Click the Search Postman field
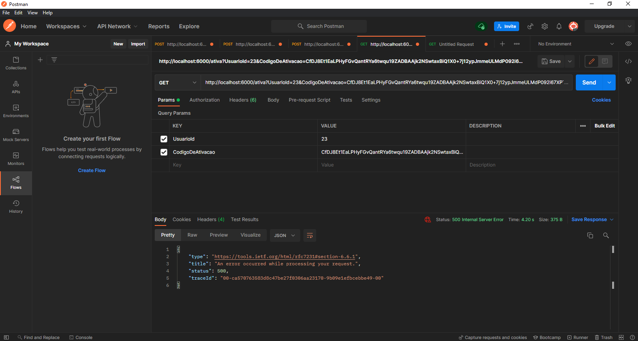The width and height of the screenshot is (638, 341). (319, 26)
